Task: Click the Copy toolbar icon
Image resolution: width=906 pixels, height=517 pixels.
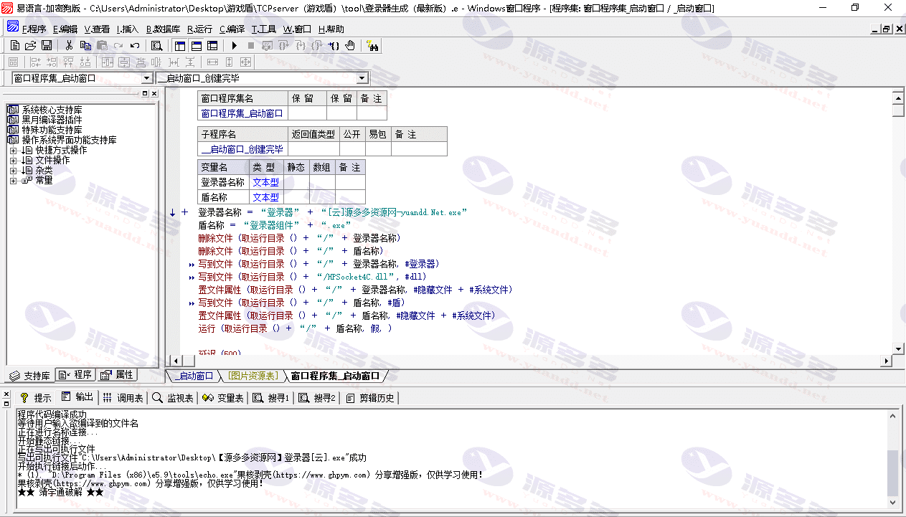Action: click(85, 45)
